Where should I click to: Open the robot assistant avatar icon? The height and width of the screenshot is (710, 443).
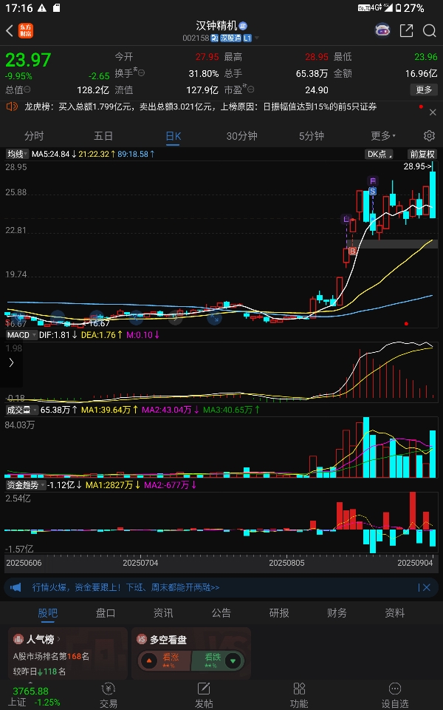point(383,30)
